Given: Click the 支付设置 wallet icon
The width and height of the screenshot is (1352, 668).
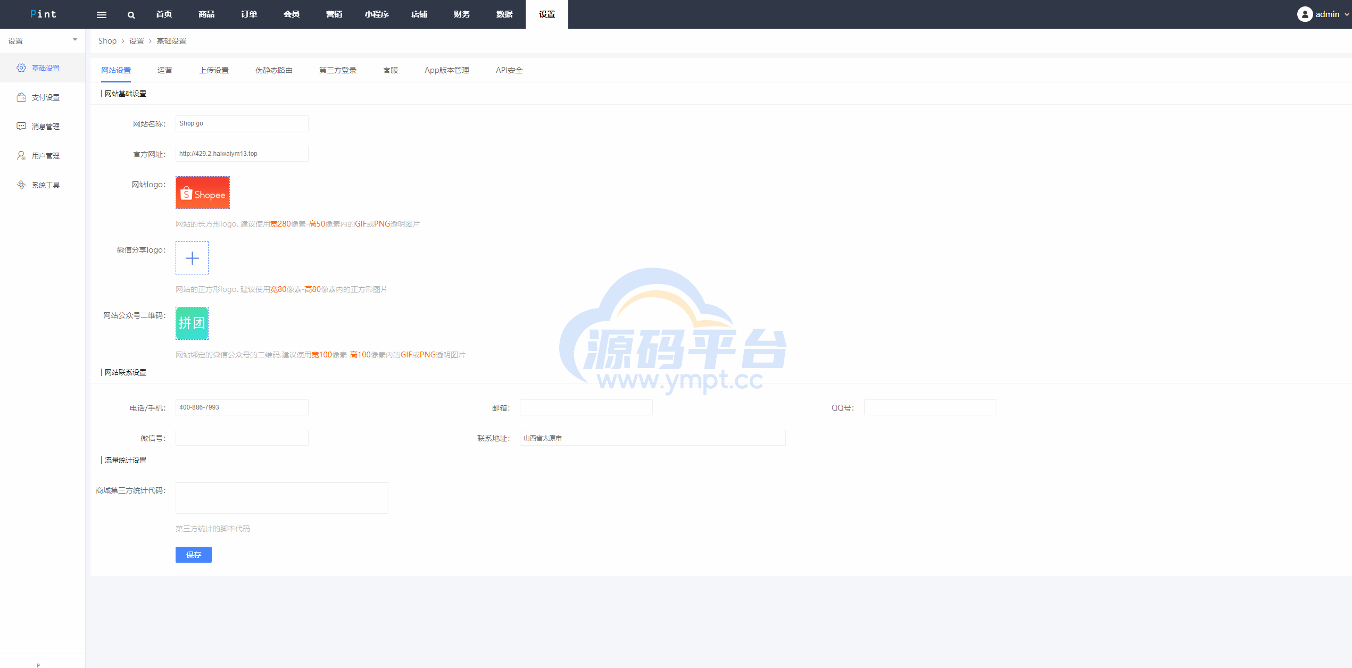Looking at the screenshot, I should pos(21,97).
